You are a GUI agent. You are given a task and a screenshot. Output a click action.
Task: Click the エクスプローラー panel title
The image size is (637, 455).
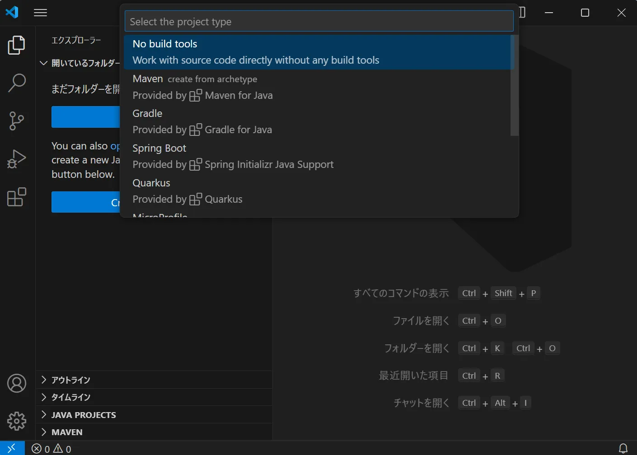pyautogui.click(x=76, y=40)
